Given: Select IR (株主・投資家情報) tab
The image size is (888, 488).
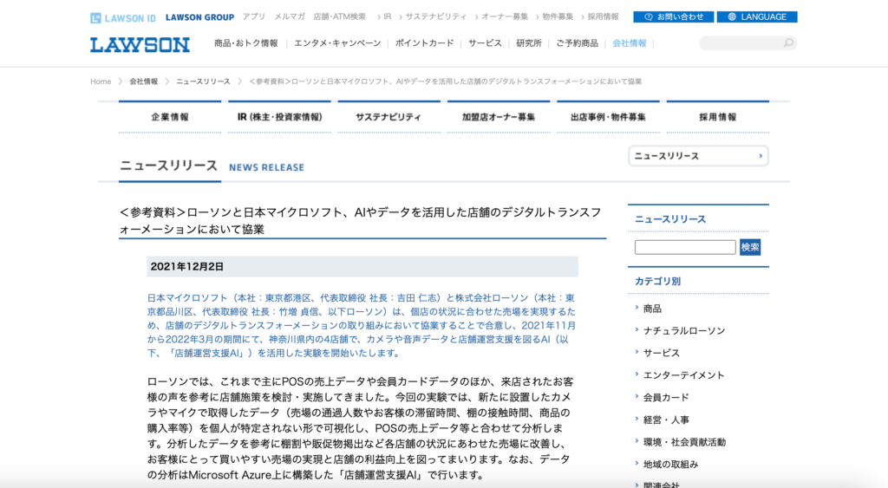Looking at the screenshot, I should pos(279,117).
